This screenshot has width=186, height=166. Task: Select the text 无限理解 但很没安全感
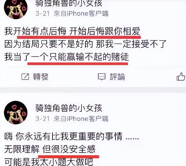click(50, 149)
